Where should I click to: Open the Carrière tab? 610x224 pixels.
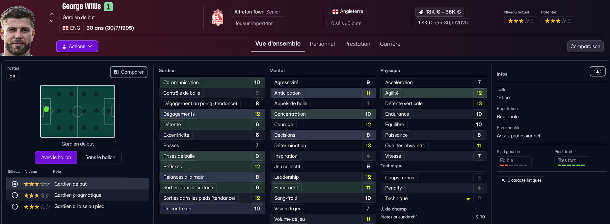pyautogui.click(x=390, y=44)
